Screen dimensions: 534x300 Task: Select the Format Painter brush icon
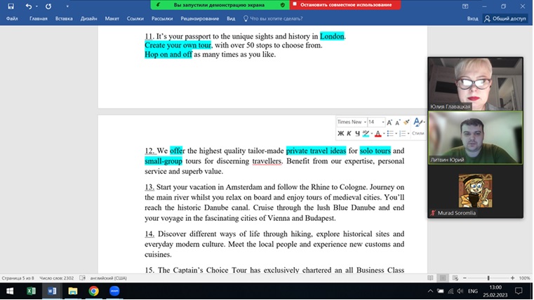point(406,122)
